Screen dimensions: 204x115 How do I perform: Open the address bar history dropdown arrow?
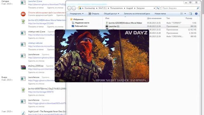coord(154,8)
